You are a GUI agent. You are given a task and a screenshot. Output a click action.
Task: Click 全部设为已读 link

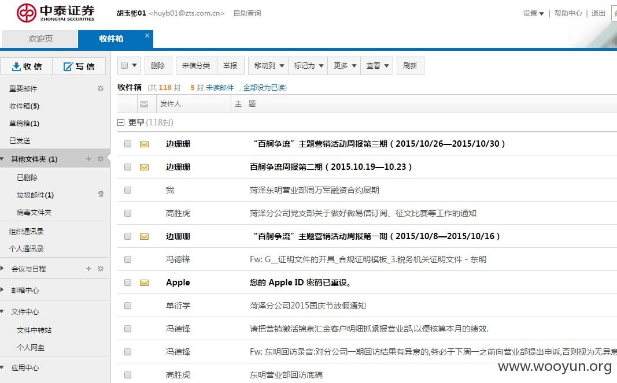click(x=264, y=88)
